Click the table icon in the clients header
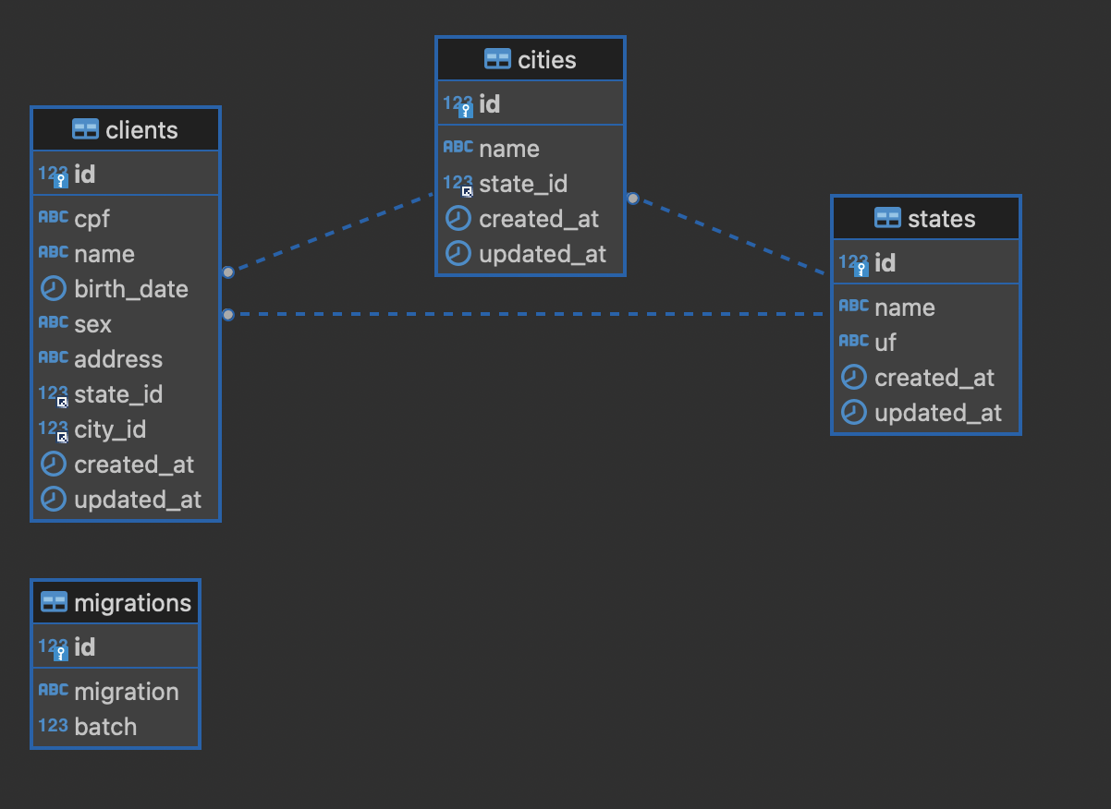Viewport: 1111px width, 809px height. 85,129
